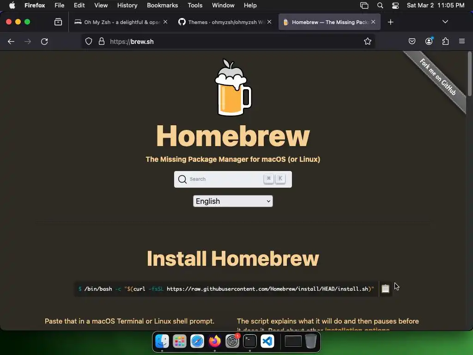473x355 pixels.
Task: Open Control Center in menu bar
Action: tap(395, 5)
